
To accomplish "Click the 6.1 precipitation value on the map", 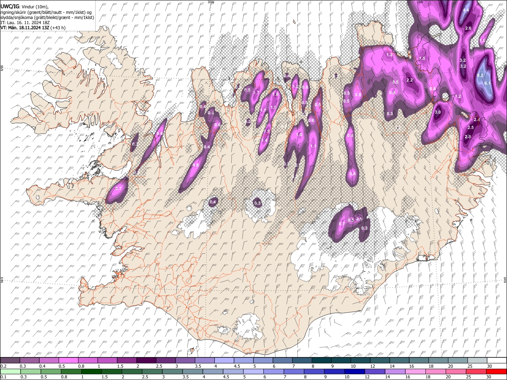I will [x=488, y=83].
